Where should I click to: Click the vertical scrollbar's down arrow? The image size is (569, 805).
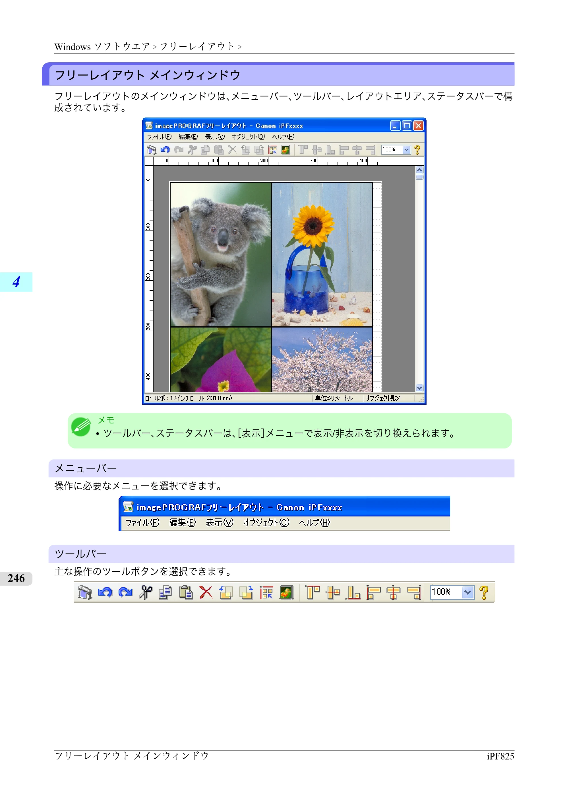[x=419, y=388]
